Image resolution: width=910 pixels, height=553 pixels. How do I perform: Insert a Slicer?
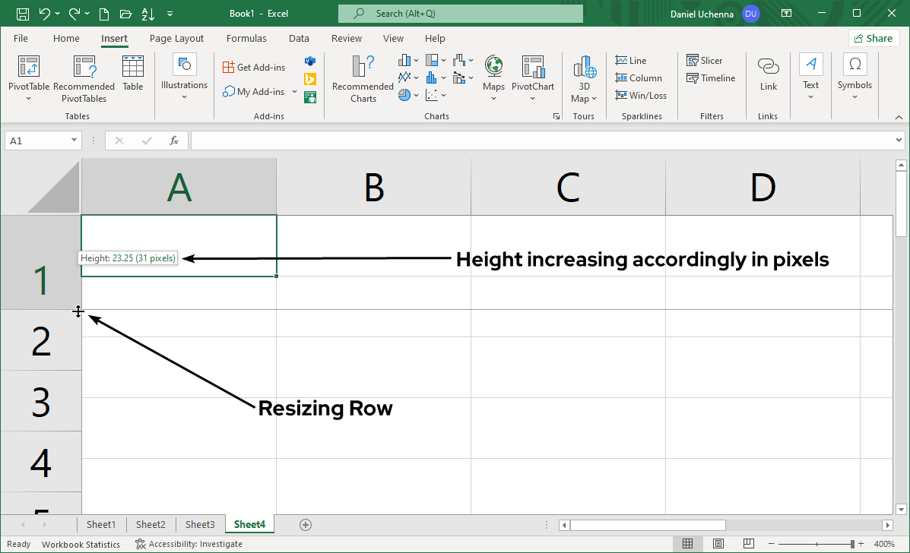click(x=705, y=60)
